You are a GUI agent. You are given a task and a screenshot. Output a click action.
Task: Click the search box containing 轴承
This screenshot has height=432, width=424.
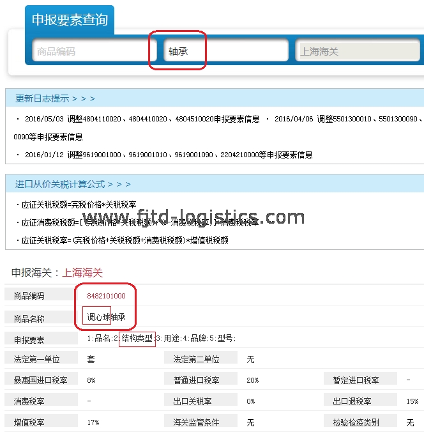[x=226, y=51]
